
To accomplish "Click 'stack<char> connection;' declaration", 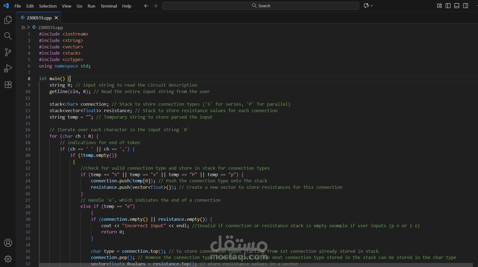I will [x=79, y=104].
